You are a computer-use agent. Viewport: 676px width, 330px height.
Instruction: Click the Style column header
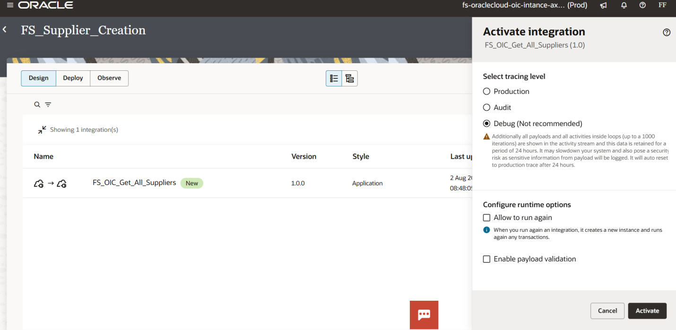point(361,156)
